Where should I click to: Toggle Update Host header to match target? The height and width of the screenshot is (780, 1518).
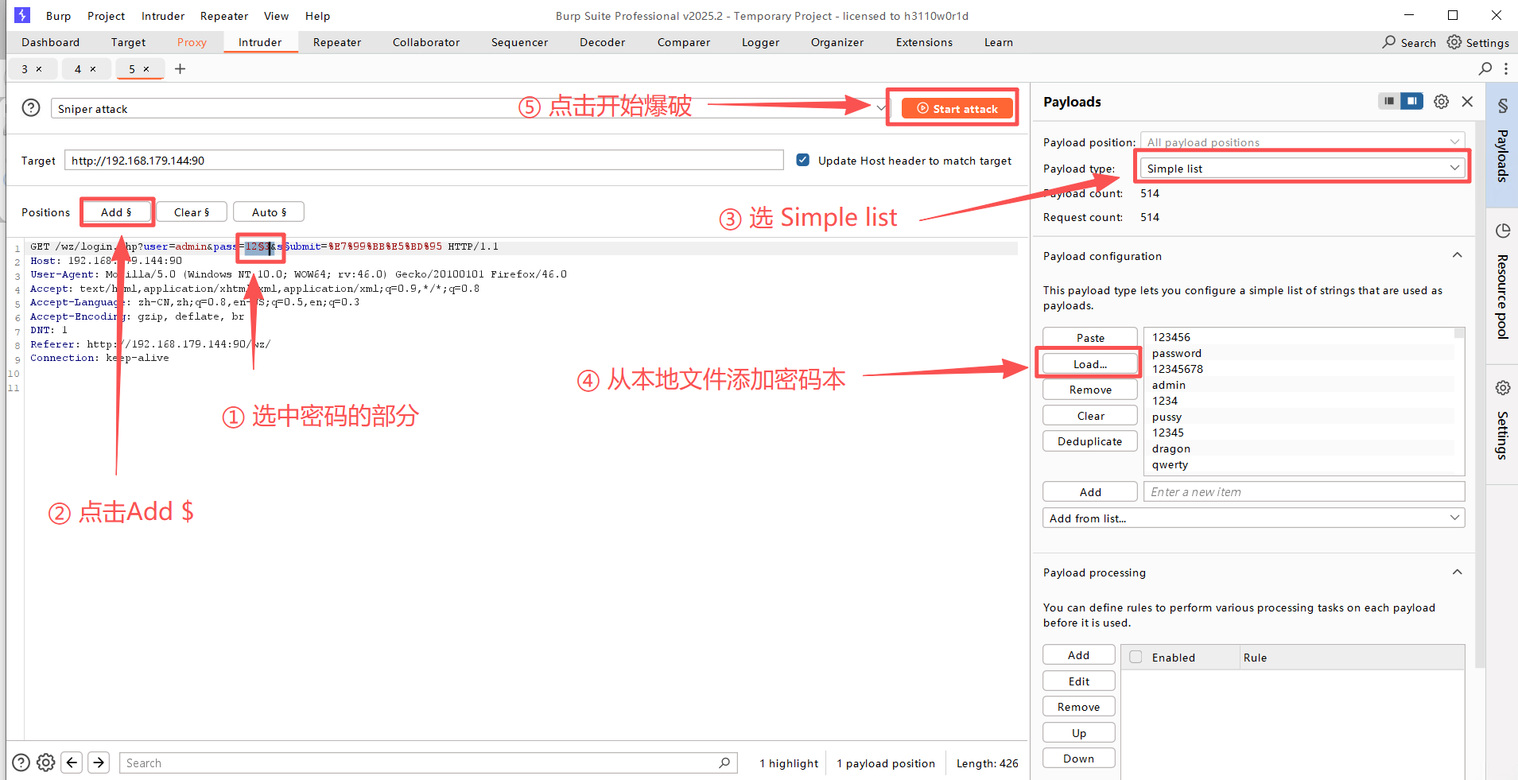[x=803, y=160]
